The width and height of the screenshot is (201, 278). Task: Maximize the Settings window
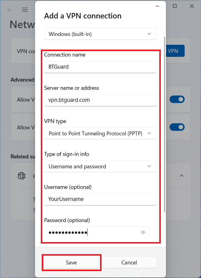click(175, 6)
